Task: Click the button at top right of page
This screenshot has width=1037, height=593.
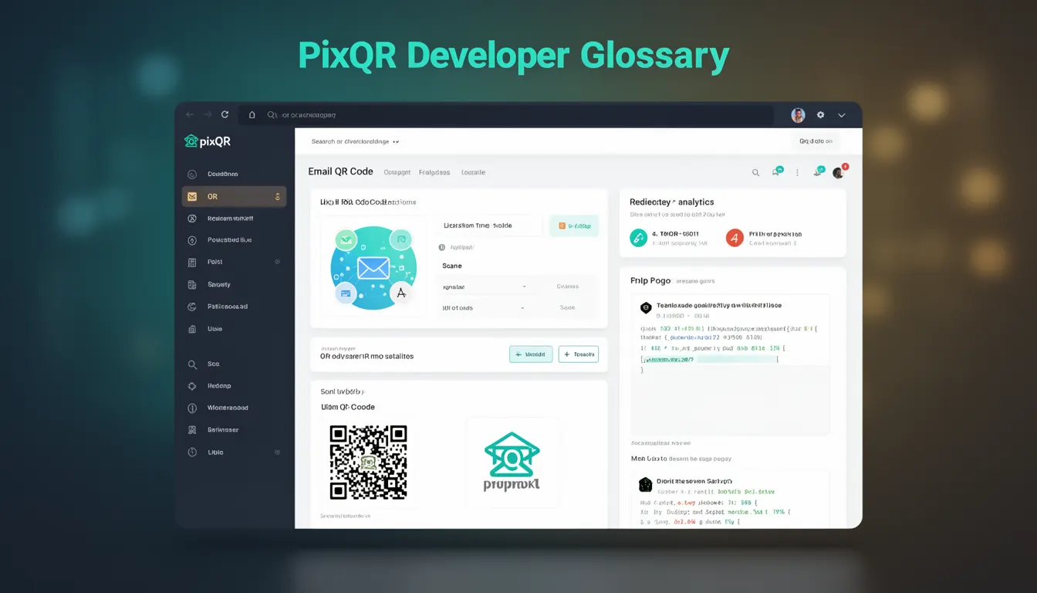Action: point(816,141)
